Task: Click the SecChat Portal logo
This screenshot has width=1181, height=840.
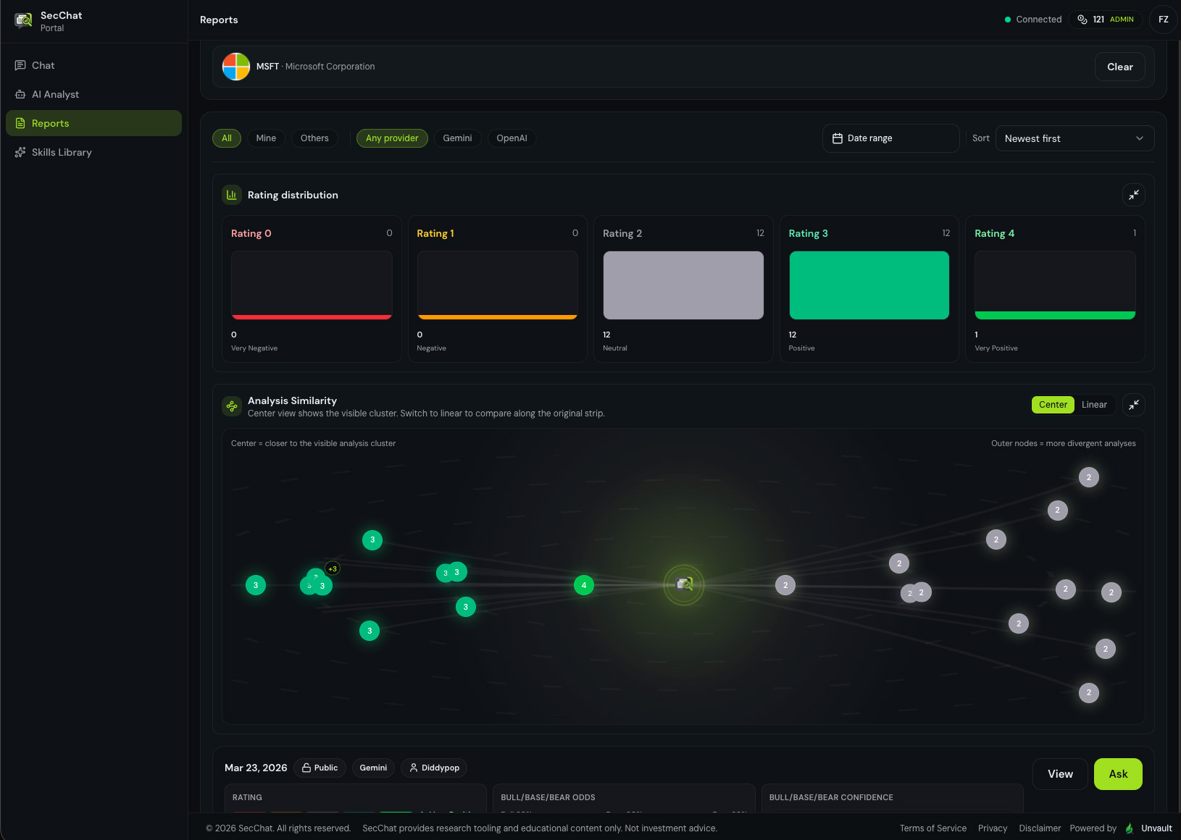Action: pyautogui.click(x=23, y=20)
